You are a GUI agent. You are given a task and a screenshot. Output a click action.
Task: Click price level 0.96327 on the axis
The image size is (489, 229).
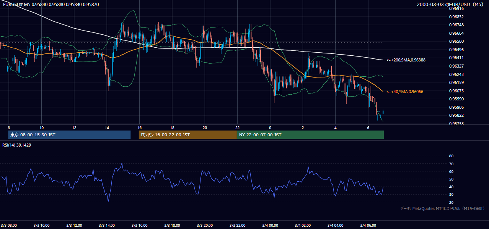(x=456, y=66)
